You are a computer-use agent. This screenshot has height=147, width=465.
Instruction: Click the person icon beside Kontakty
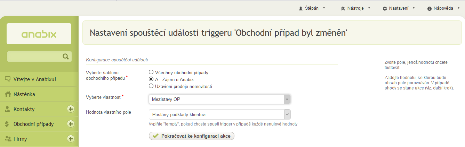(x=7, y=109)
